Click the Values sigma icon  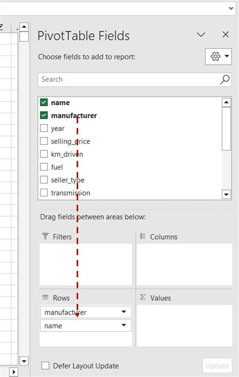pyautogui.click(x=143, y=297)
